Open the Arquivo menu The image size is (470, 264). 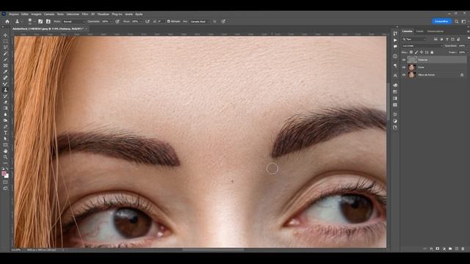13,14
